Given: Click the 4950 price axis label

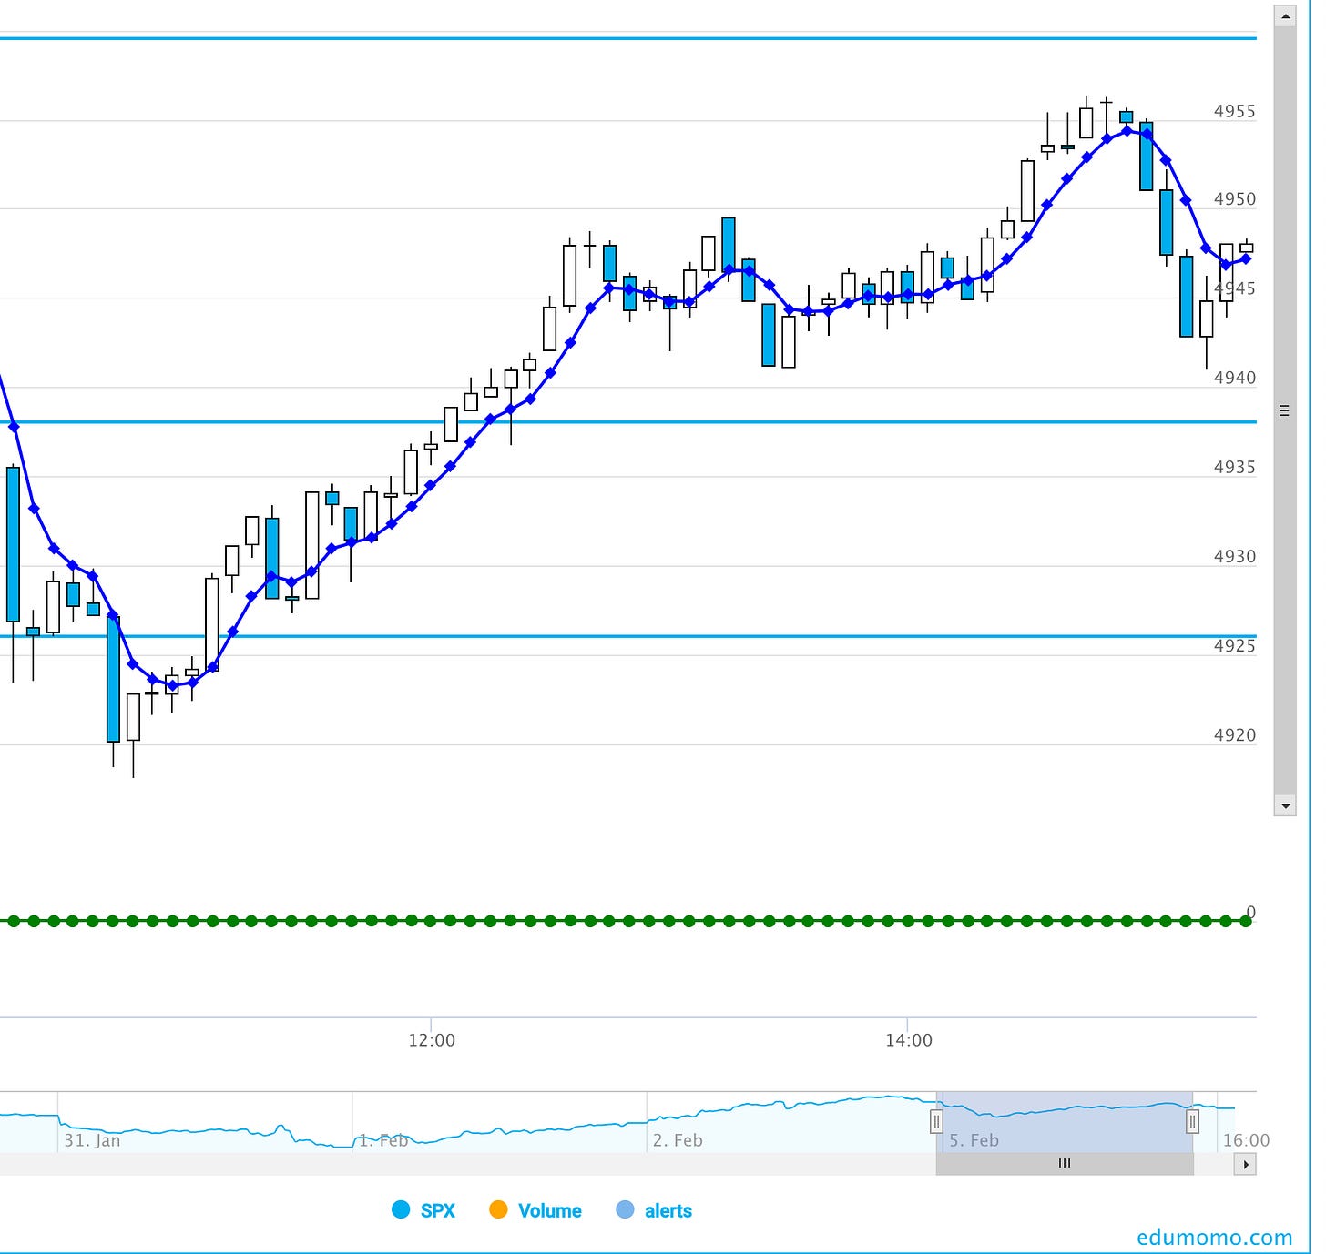Looking at the screenshot, I should 1234,198.
